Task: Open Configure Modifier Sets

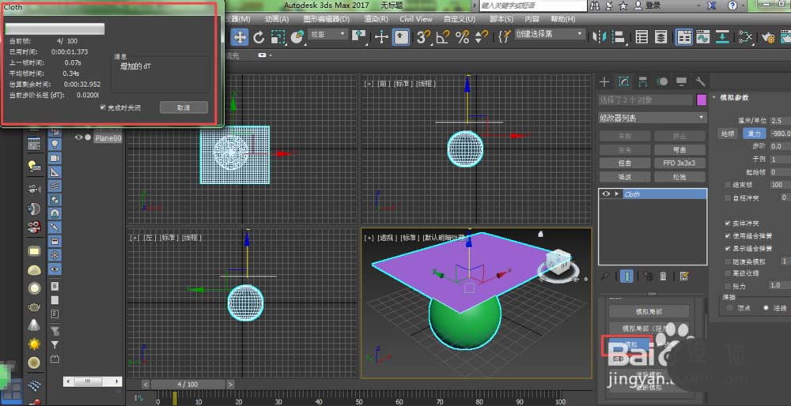Action: pos(684,276)
